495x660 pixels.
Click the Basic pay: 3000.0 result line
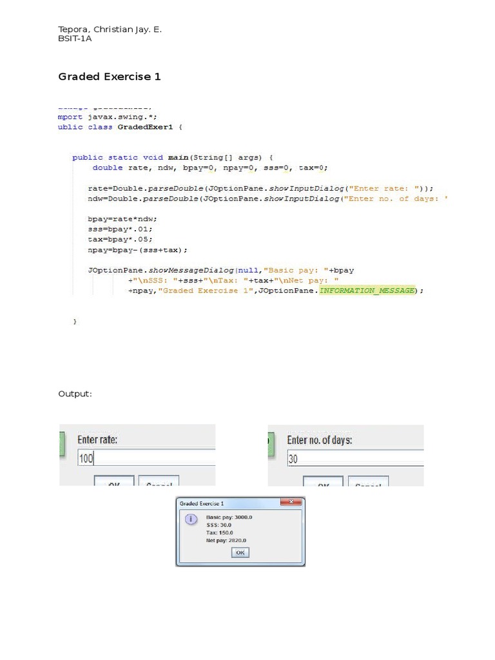(x=229, y=518)
